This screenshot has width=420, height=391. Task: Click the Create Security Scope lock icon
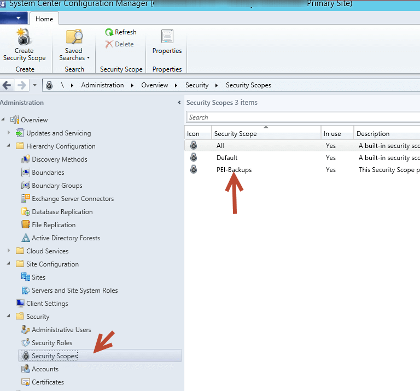pyautogui.click(x=24, y=37)
